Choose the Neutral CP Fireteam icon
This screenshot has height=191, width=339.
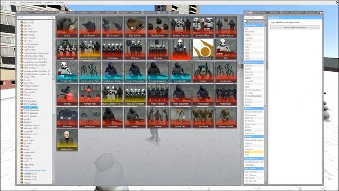click(135, 95)
